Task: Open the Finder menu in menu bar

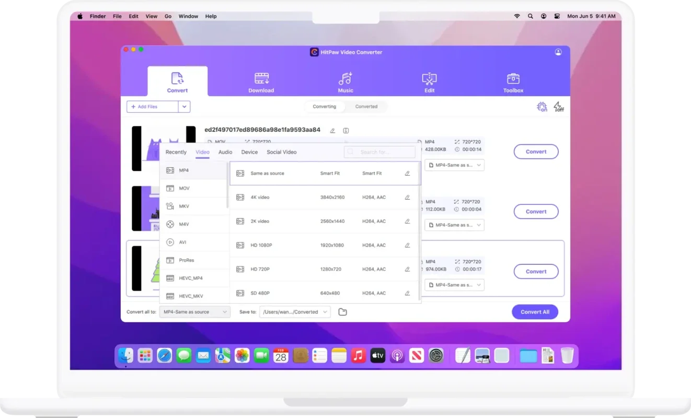Action: pyautogui.click(x=98, y=16)
